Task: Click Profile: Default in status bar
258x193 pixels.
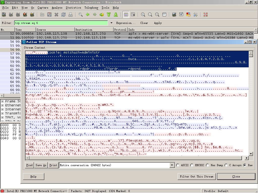Action: 216,191
